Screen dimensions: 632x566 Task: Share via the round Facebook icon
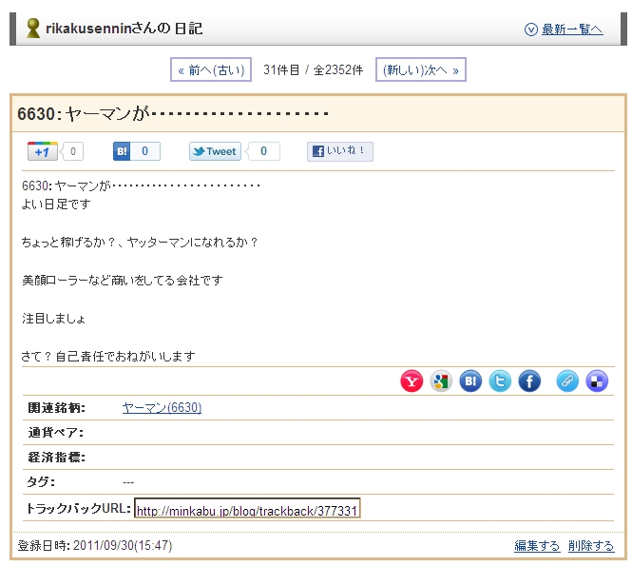pos(529,381)
